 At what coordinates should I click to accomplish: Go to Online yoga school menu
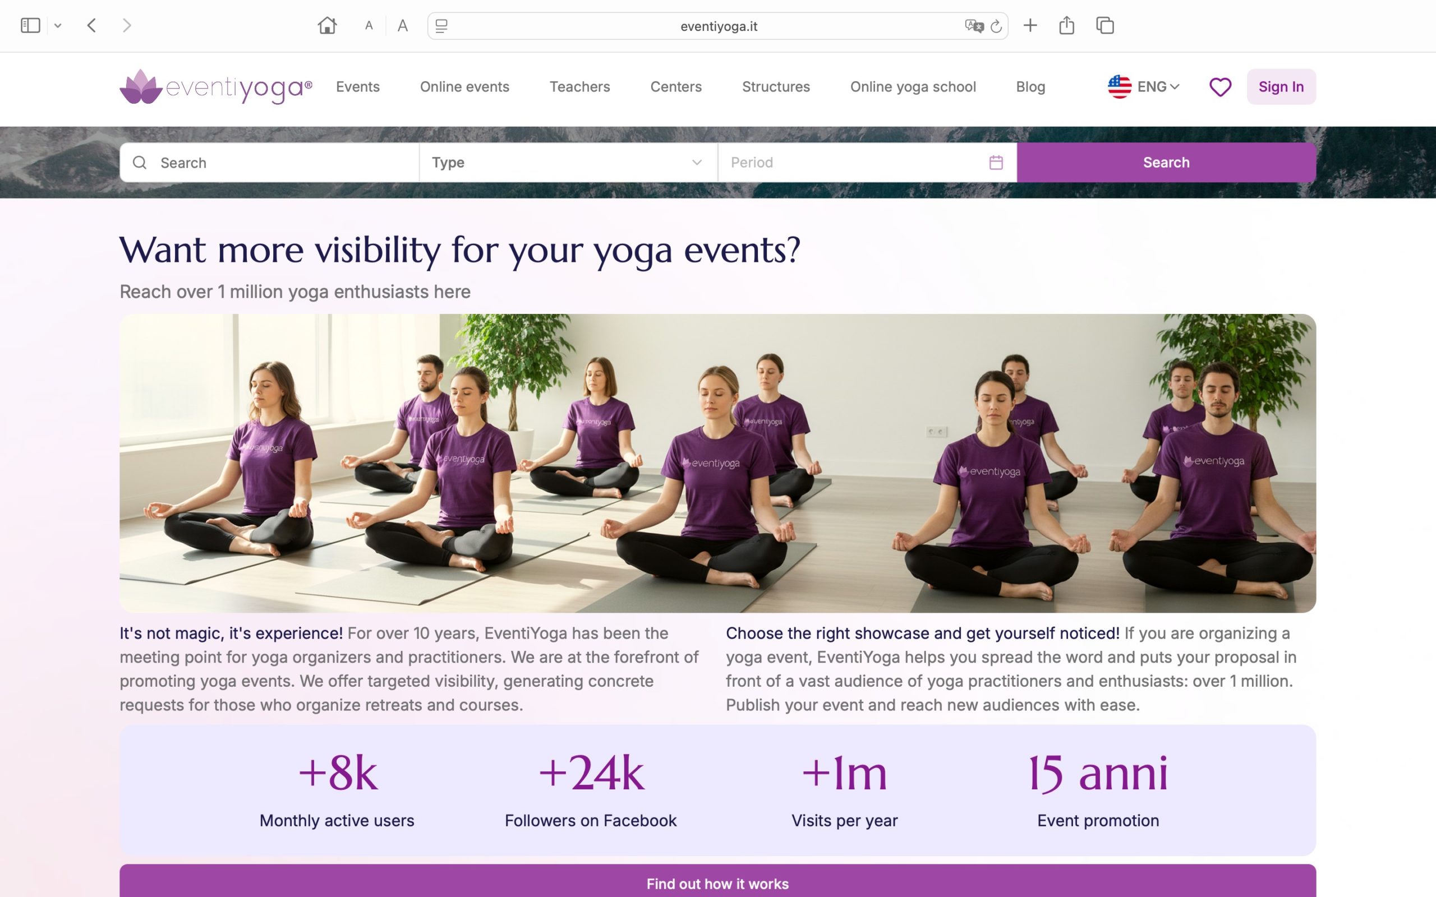click(x=912, y=87)
